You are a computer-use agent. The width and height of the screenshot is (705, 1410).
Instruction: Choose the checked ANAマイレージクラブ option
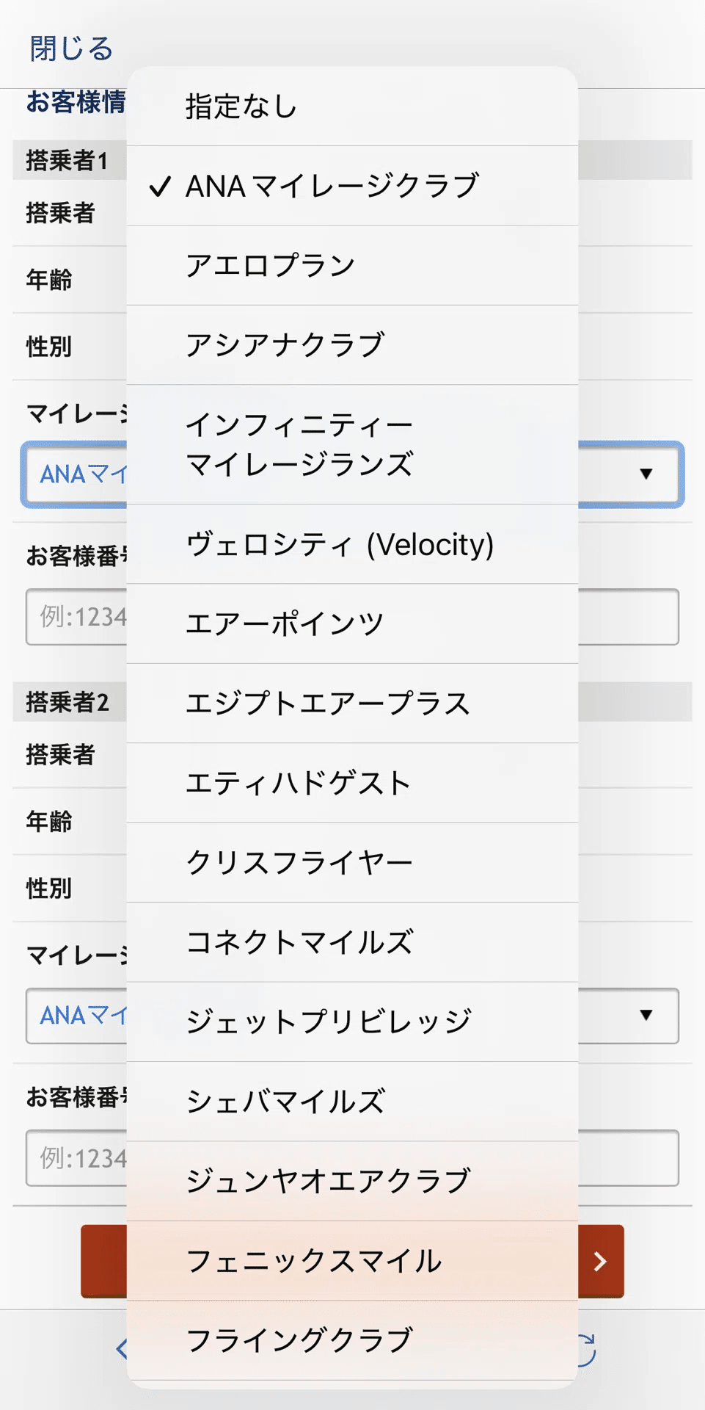[x=352, y=186]
